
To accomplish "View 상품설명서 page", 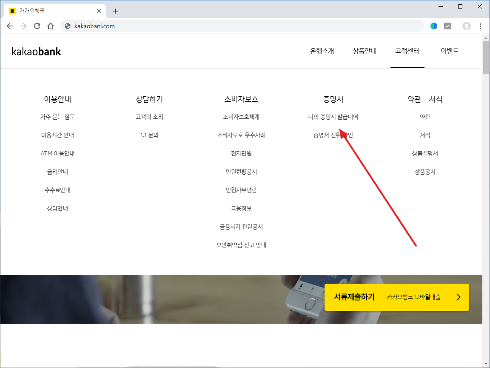I will tap(425, 154).
